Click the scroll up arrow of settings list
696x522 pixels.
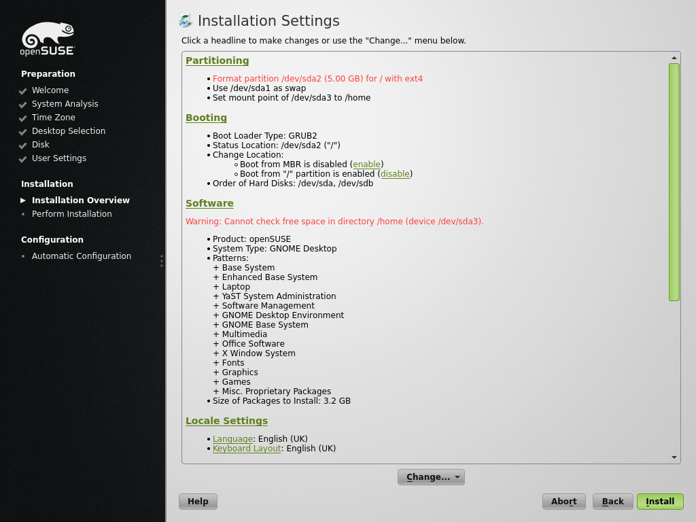pyautogui.click(x=674, y=58)
